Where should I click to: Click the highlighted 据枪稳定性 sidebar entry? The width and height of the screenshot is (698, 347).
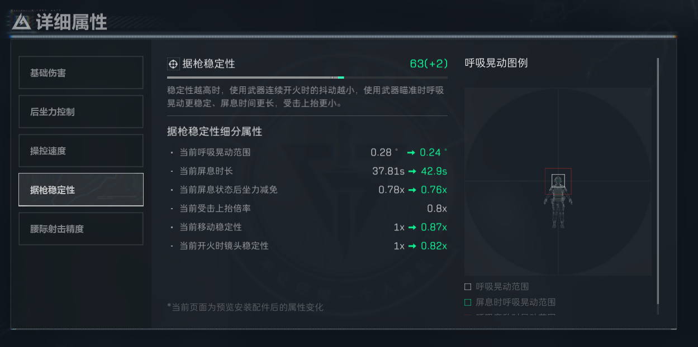point(80,189)
